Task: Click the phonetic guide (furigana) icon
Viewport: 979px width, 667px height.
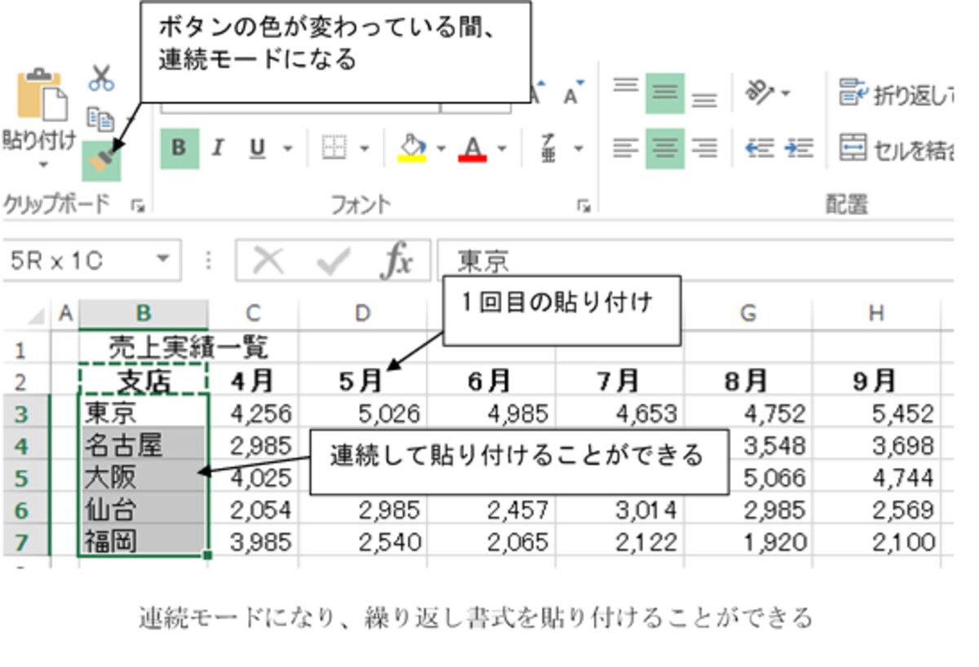Action: [x=550, y=148]
